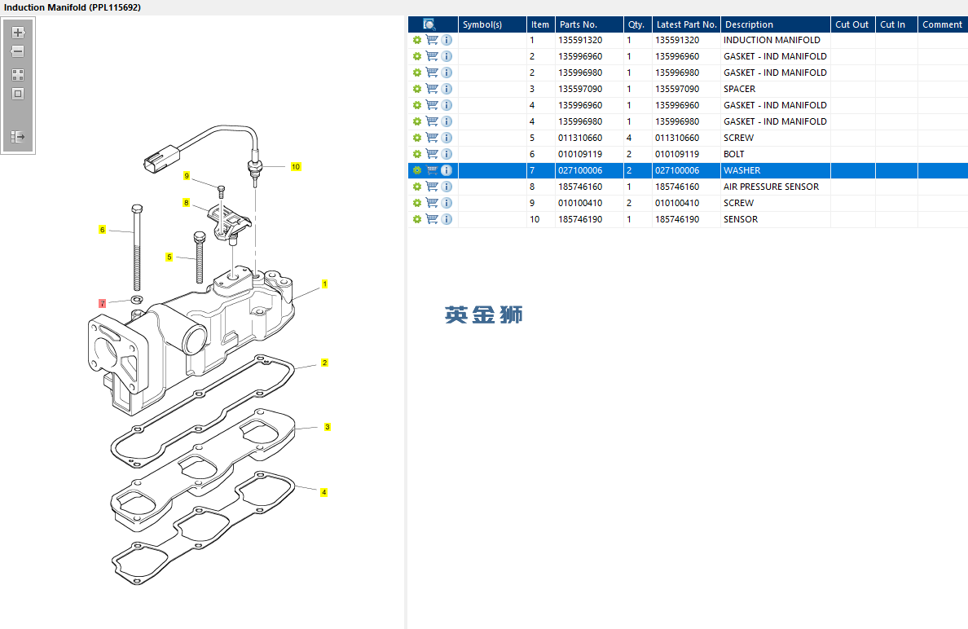Show info for the SPACER row
The image size is (968, 629).
click(447, 89)
